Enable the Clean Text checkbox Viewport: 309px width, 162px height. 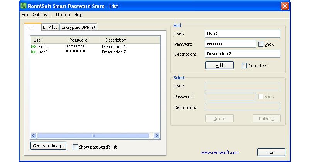tap(244, 66)
